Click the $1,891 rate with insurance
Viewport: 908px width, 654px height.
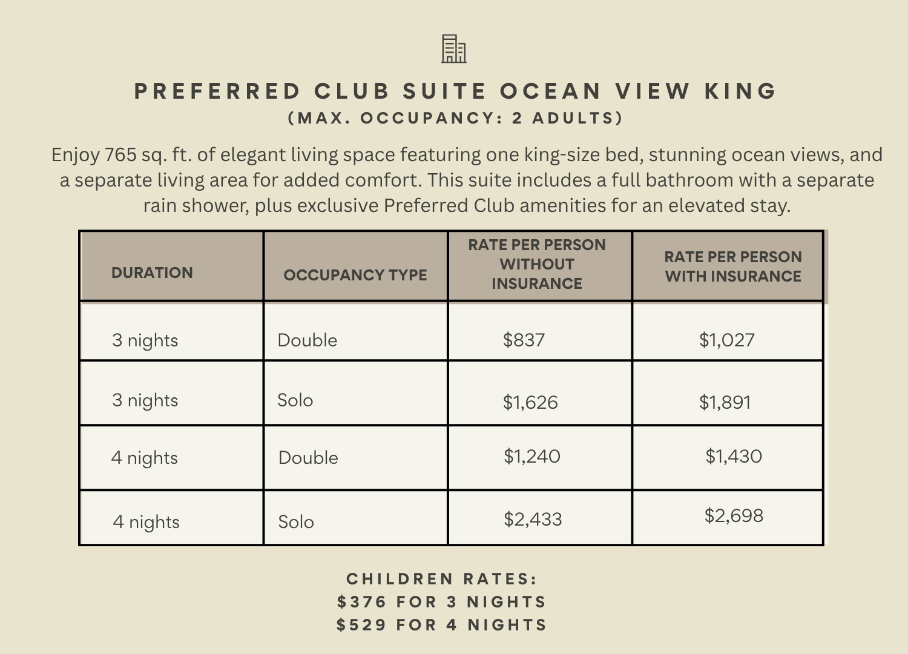point(725,402)
